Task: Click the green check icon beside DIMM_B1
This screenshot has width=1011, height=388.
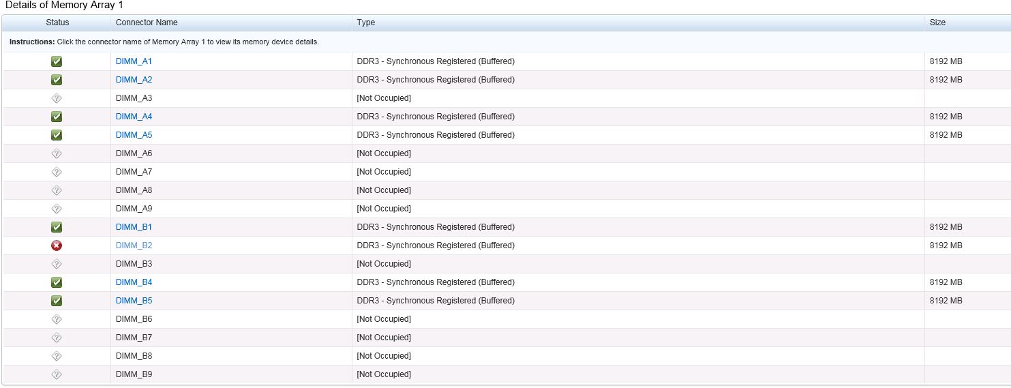Action: 57,227
